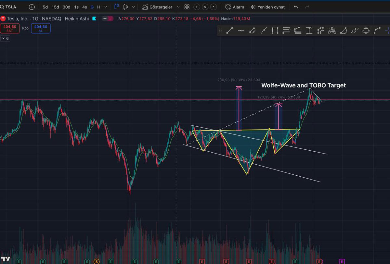
Task: Click the Hacim 119,43 M volume label
Action: point(236,19)
